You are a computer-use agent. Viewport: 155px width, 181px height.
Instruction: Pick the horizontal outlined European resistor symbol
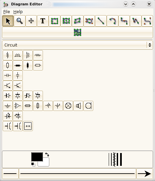tap(38, 65)
